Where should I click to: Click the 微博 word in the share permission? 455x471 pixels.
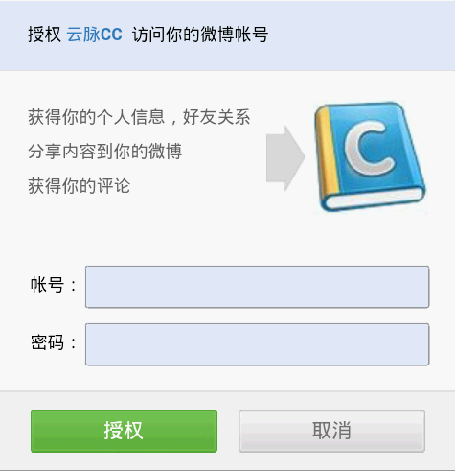pyautogui.click(x=165, y=152)
